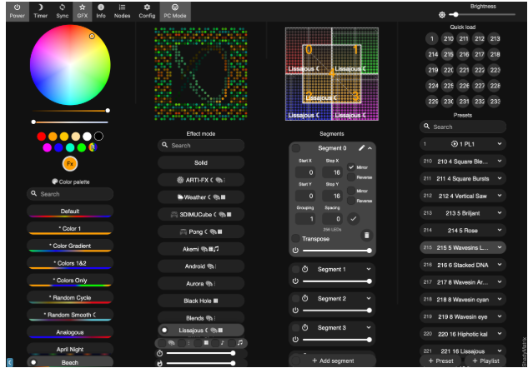Click the Power button in top bar
528x368 pixels.
(17, 11)
